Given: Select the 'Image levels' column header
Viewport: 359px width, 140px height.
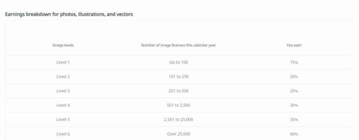Looking at the screenshot, I should click(x=63, y=45).
